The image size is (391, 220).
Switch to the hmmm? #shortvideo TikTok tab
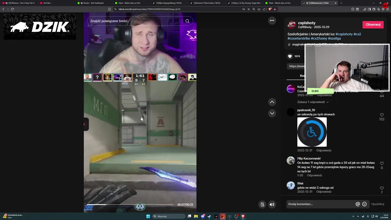206,3
